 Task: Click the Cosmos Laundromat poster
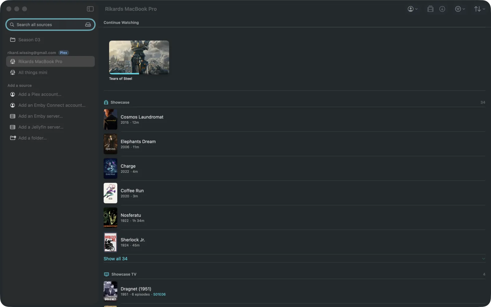pos(110,119)
